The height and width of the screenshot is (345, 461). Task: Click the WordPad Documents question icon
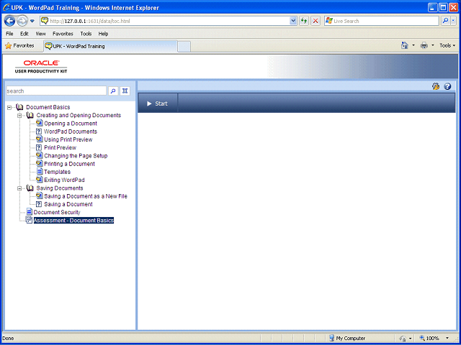[39, 132]
